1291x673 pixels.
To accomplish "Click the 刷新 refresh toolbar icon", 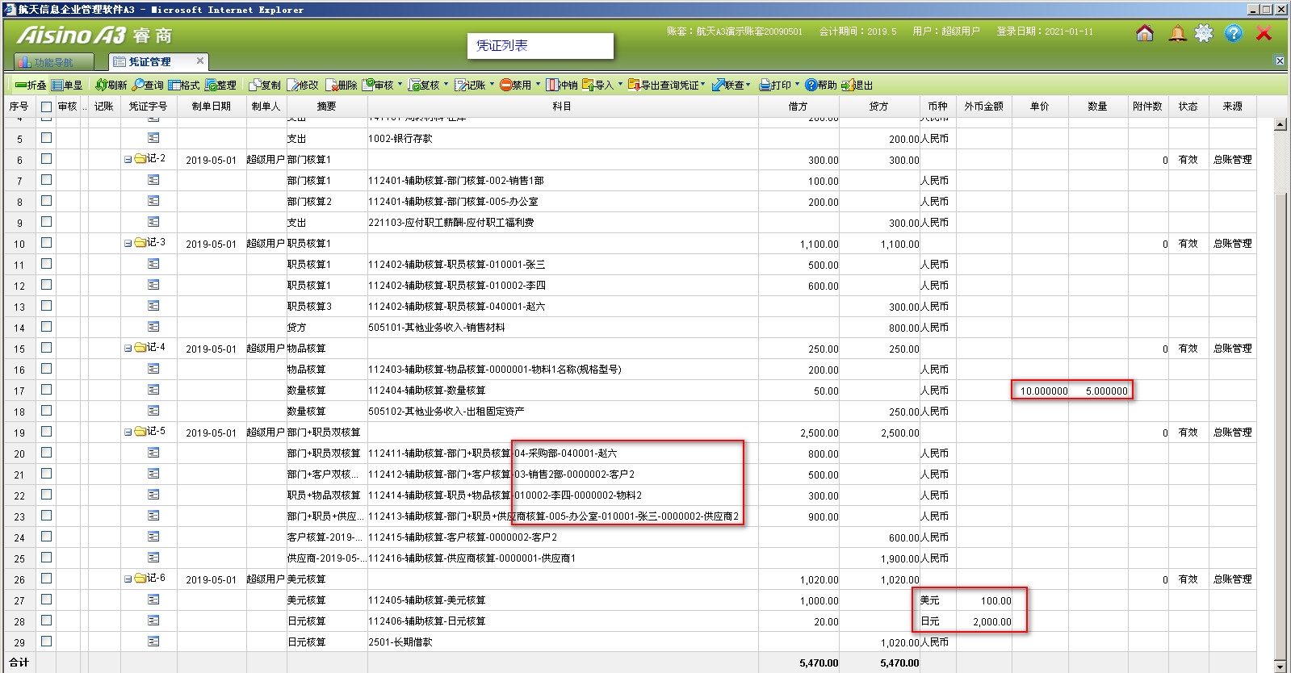I will 101,85.
